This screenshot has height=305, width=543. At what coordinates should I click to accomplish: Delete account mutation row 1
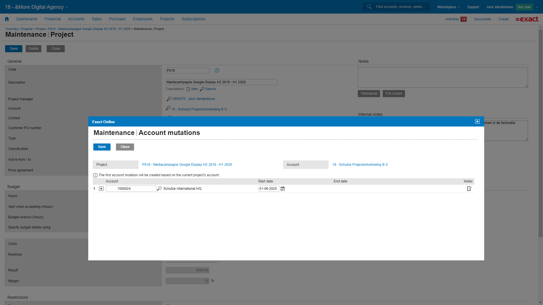(101, 189)
